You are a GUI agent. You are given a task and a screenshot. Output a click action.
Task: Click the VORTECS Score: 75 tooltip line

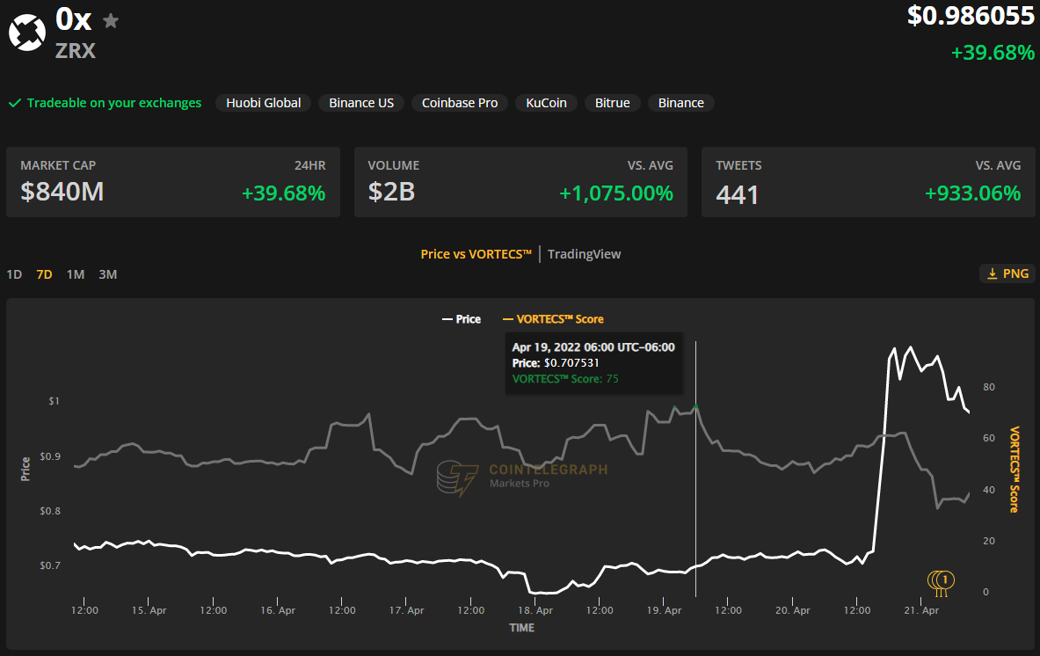coord(565,379)
